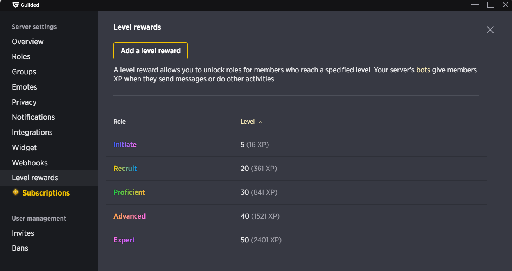The image size is (512, 271).
Task: Select the Expert role reward row
Action: tap(296, 240)
